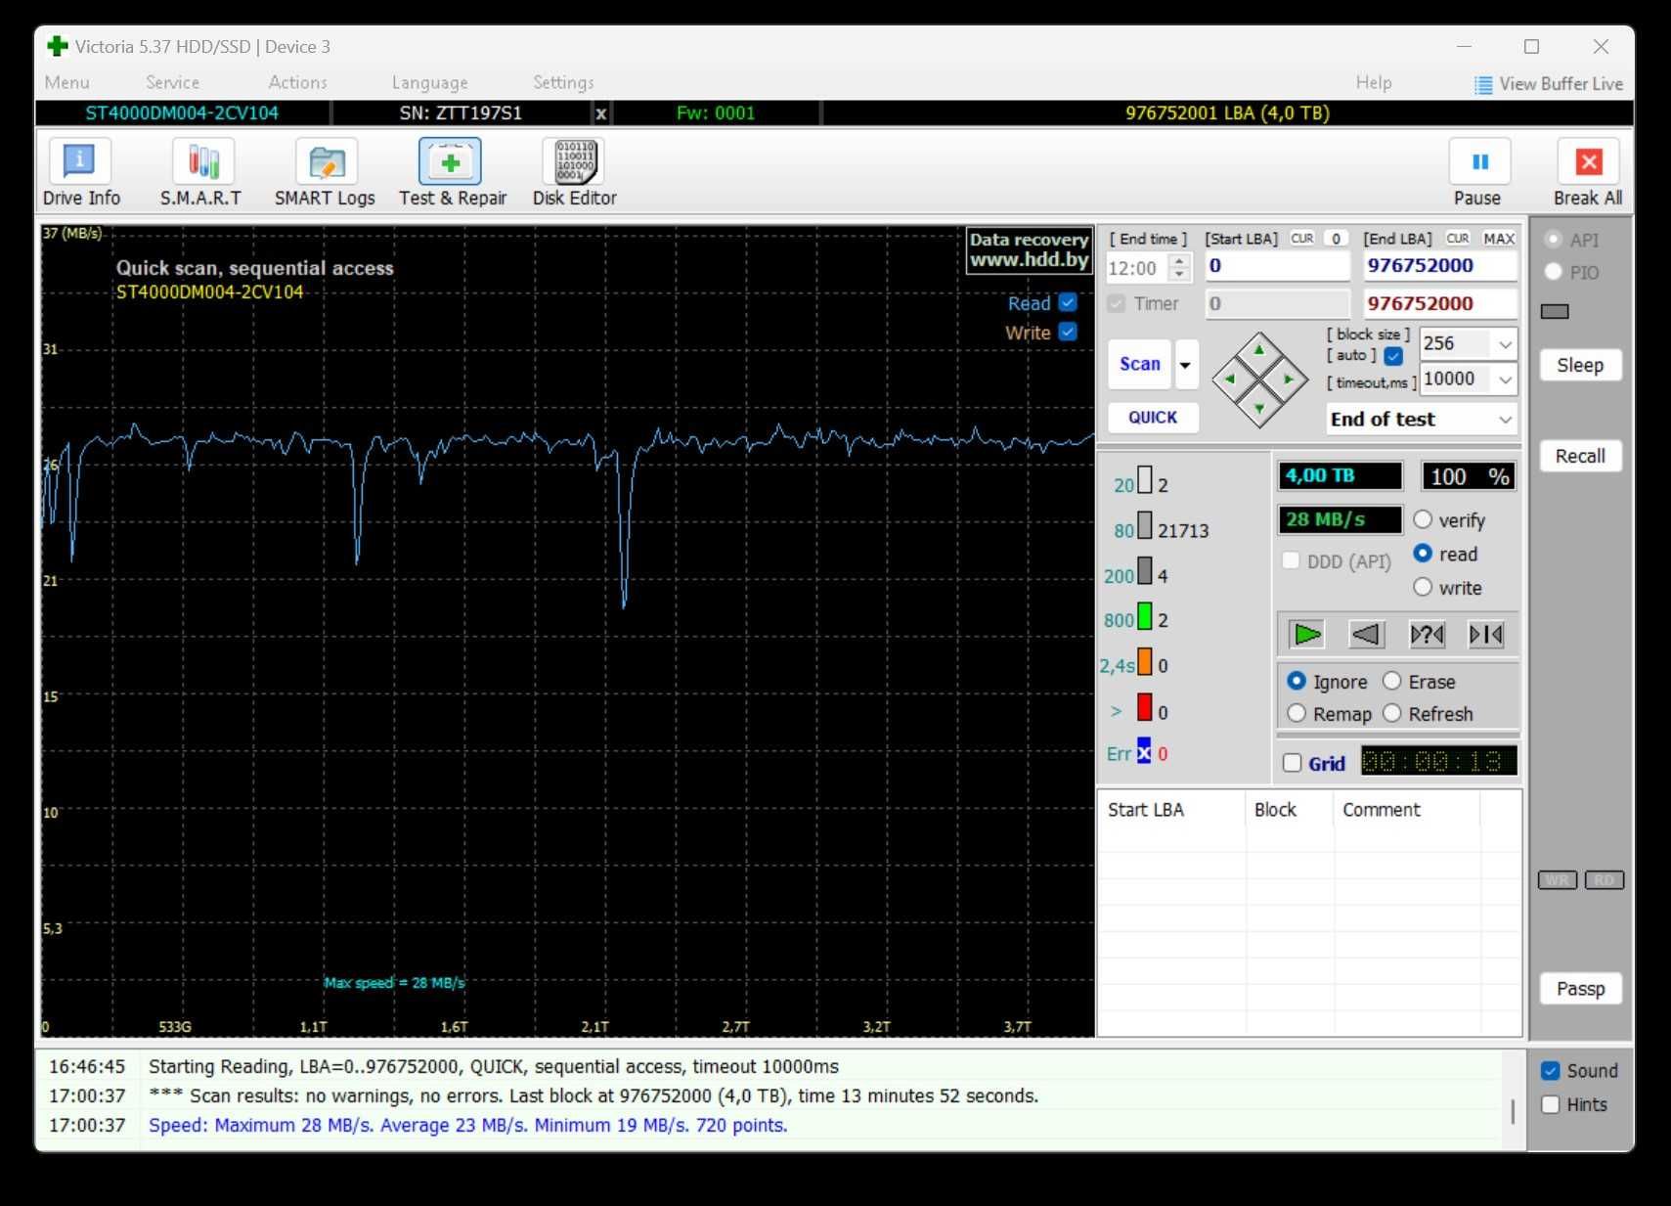The width and height of the screenshot is (1671, 1206).
Task: Open the S.M.A.R.T attributes view
Action: pos(201,173)
